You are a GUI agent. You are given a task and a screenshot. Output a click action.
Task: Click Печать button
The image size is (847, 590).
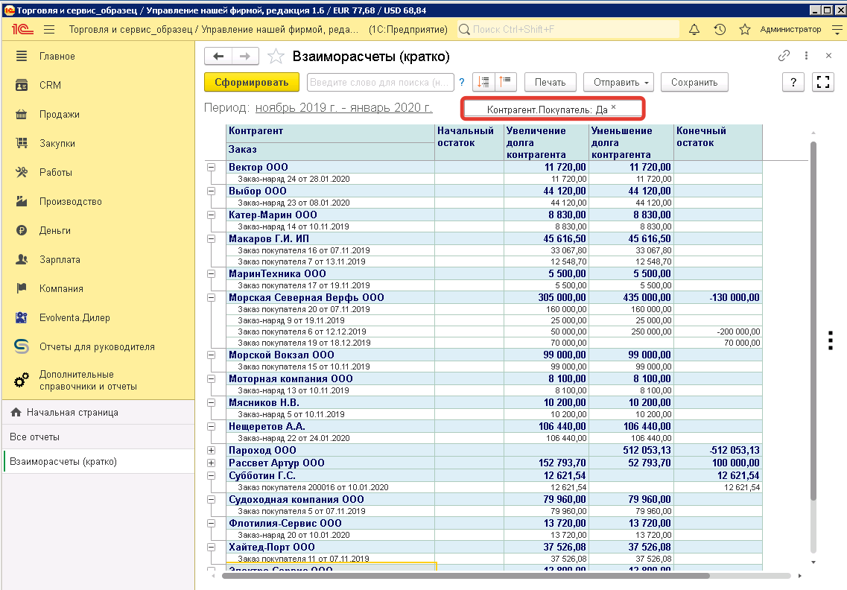click(x=550, y=82)
